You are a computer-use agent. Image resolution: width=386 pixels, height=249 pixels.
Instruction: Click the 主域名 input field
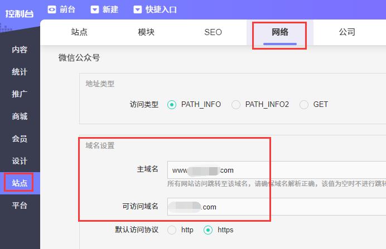coord(277,170)
